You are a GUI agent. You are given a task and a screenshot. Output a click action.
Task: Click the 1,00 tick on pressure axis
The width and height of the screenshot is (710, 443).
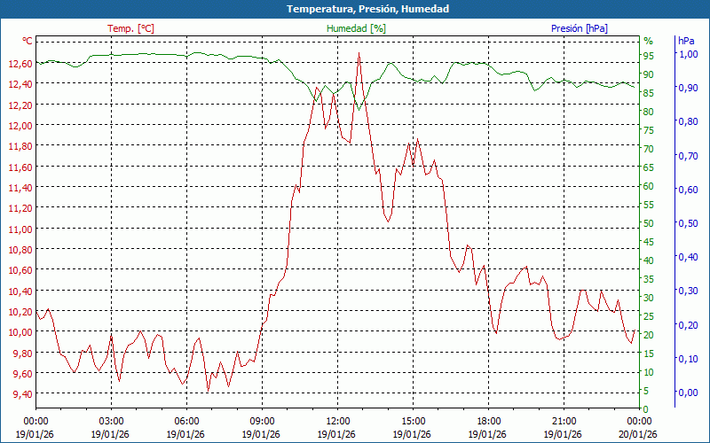coord(688,54)
